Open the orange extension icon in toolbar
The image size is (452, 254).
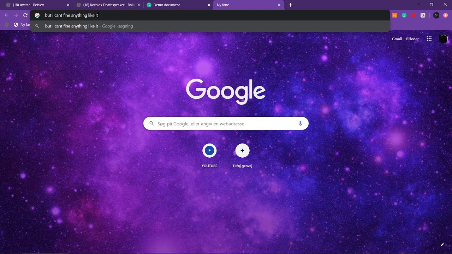point(395,15)
